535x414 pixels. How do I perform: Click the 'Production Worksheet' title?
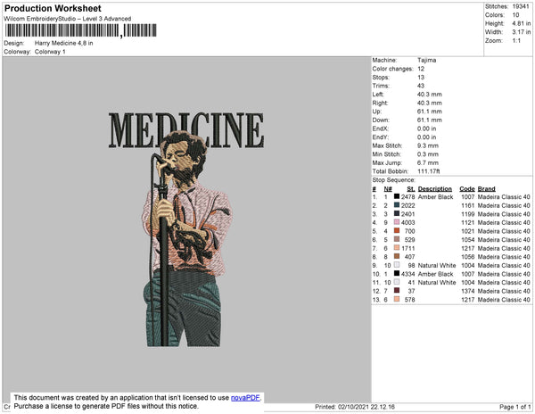click(x=53, y=9)
